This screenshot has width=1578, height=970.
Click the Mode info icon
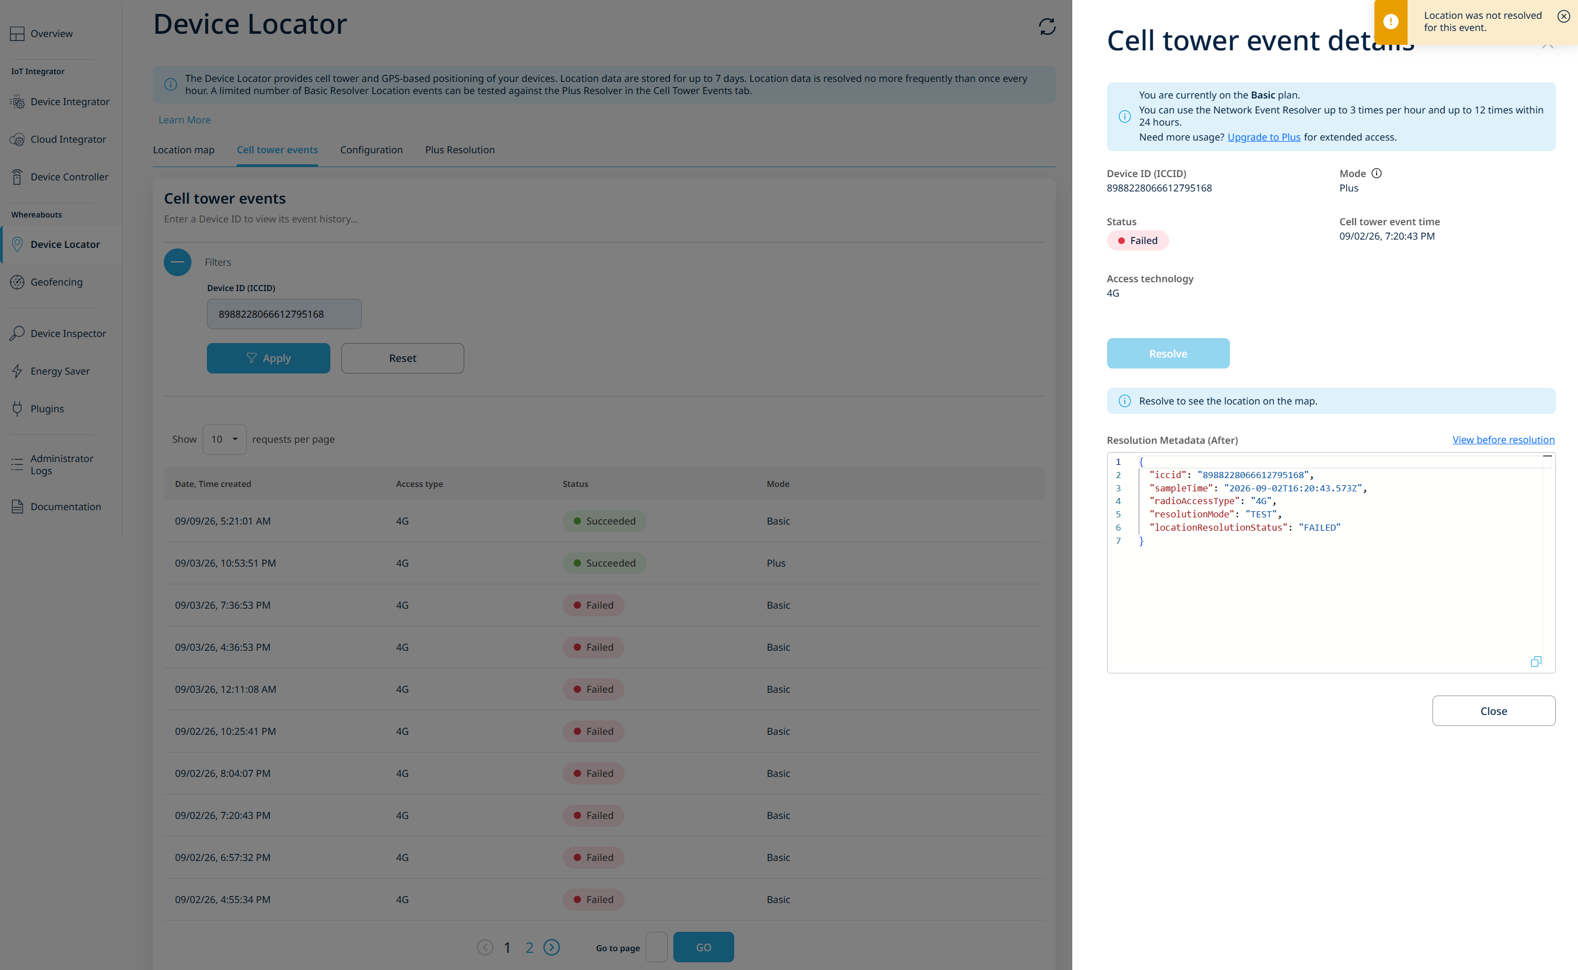pos(1377,173)
